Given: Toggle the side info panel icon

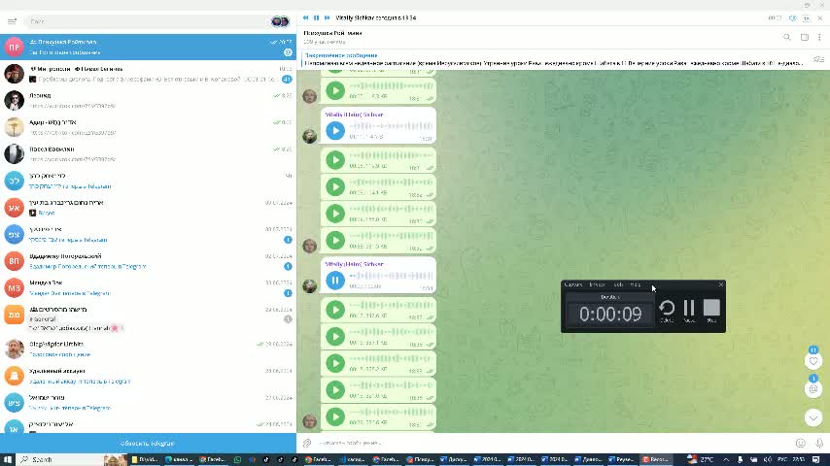Looking at the screenshot, I should [805, 38].
